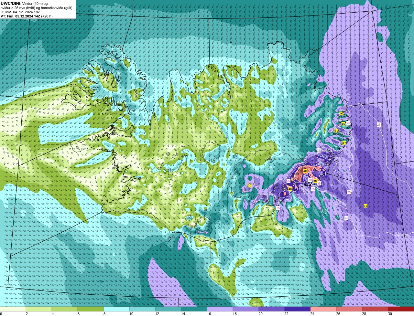This screenshot has width=414, height=316.
Task: Select the 8–10 m/s pale cyan colorbar swatch
Action: pos(116,309)
